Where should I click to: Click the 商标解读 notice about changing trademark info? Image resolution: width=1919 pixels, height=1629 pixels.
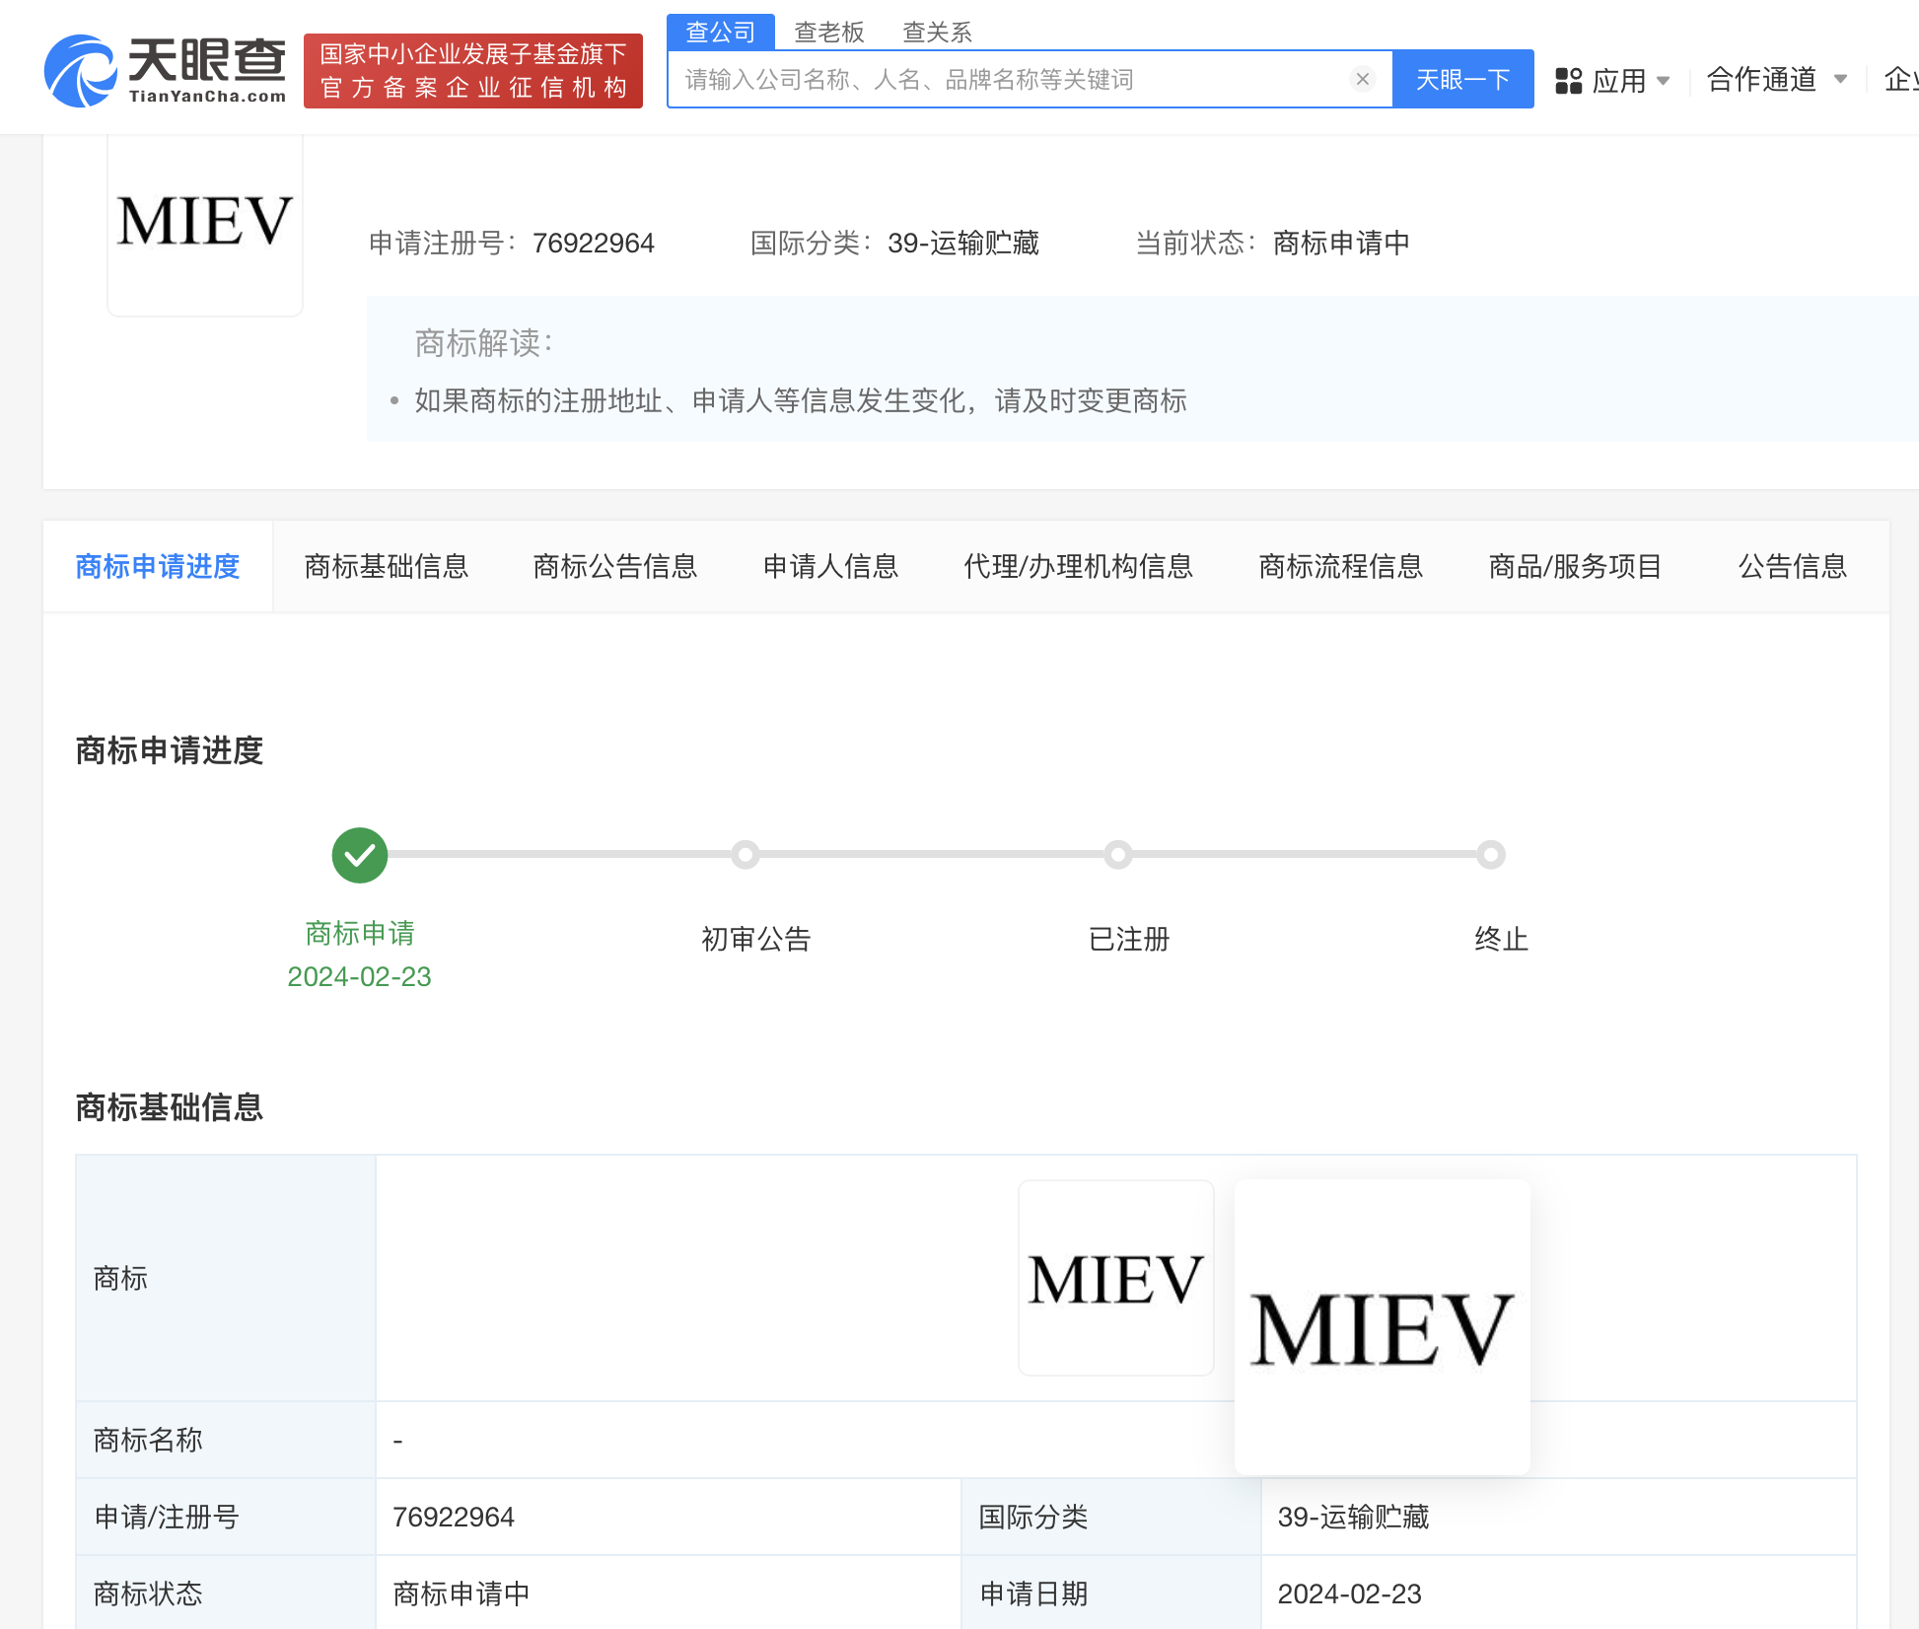point(801,400)
